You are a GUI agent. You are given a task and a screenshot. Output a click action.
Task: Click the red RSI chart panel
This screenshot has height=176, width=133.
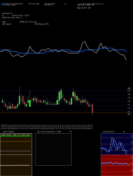point(117,165)
